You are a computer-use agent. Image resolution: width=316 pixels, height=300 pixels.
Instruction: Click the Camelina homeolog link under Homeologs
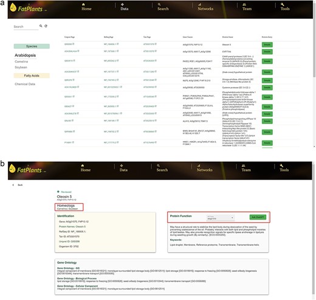[x=62, y=209]
